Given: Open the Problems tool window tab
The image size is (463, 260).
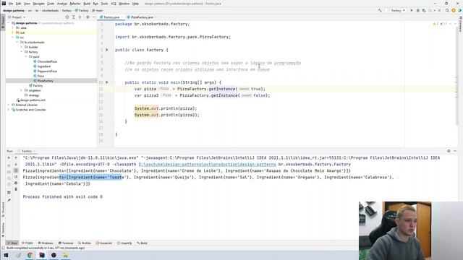Looking at the screenshot, I should 46,243.
